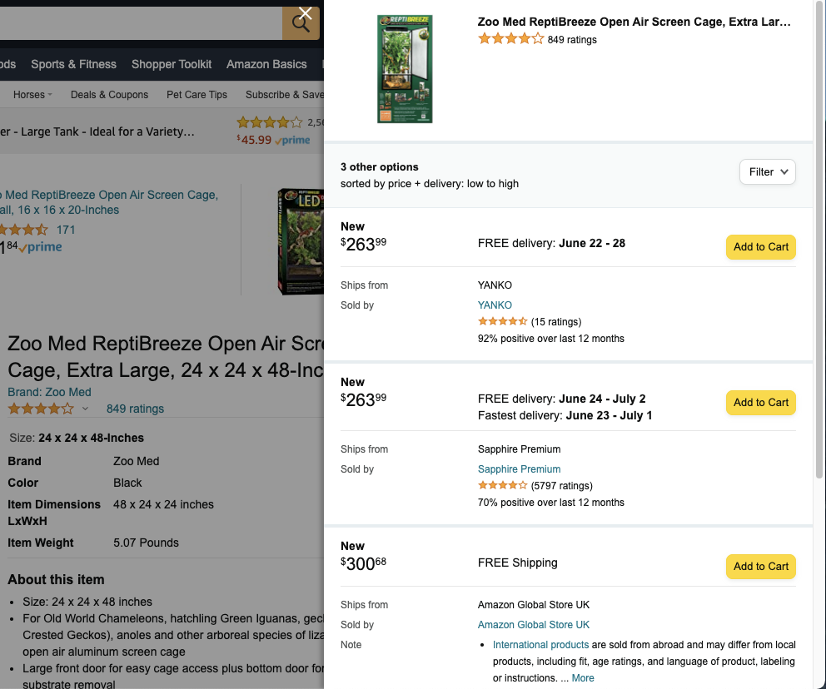Click the ReptiBreeze product thumbnail image
This screenshot has width=826, height=689.
[405, 69]
